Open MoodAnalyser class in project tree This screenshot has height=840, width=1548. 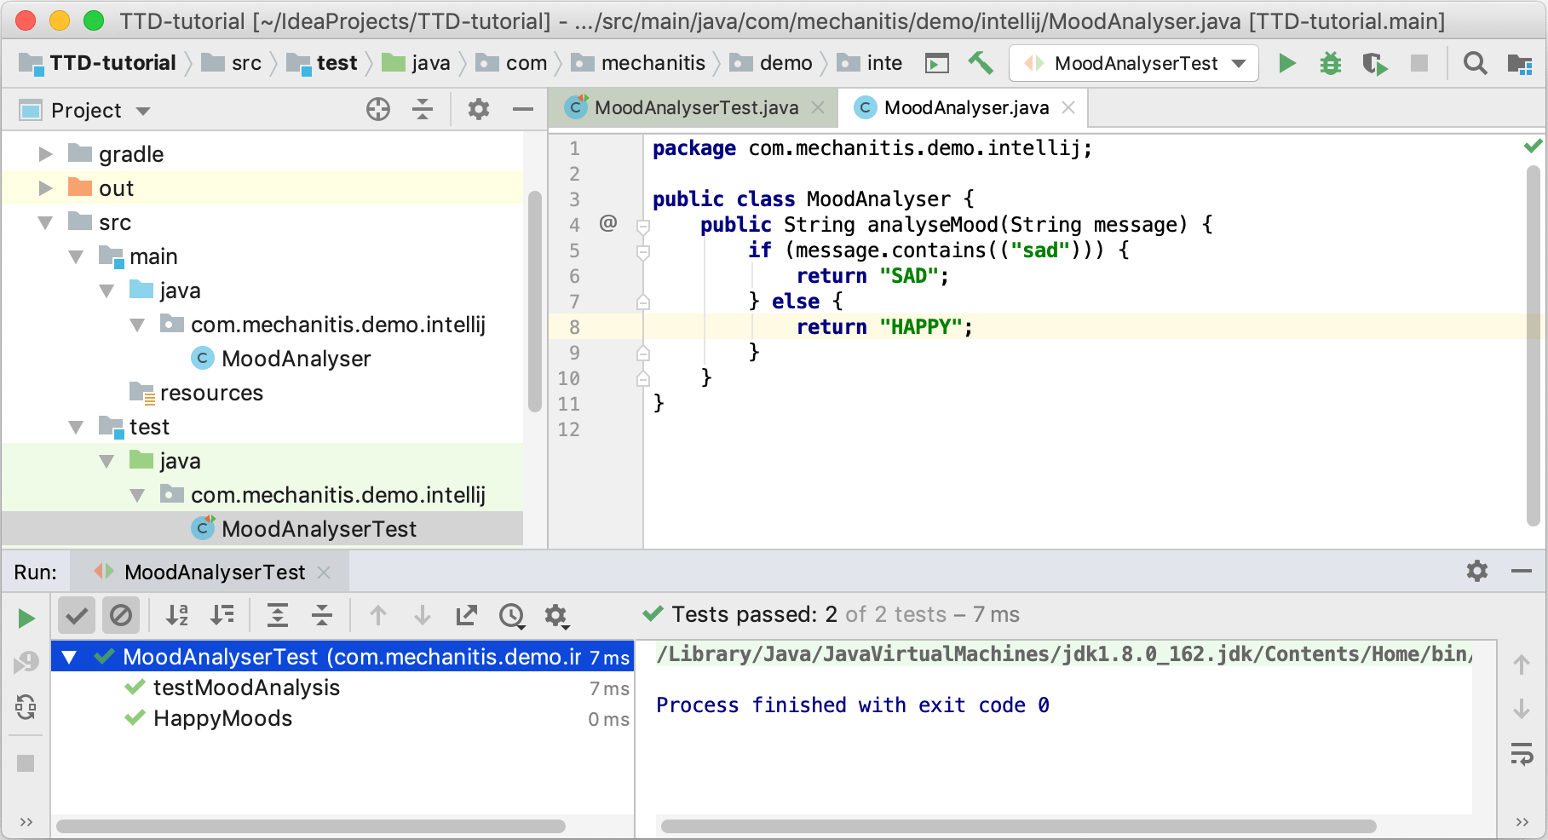click(x=296, y=359)
